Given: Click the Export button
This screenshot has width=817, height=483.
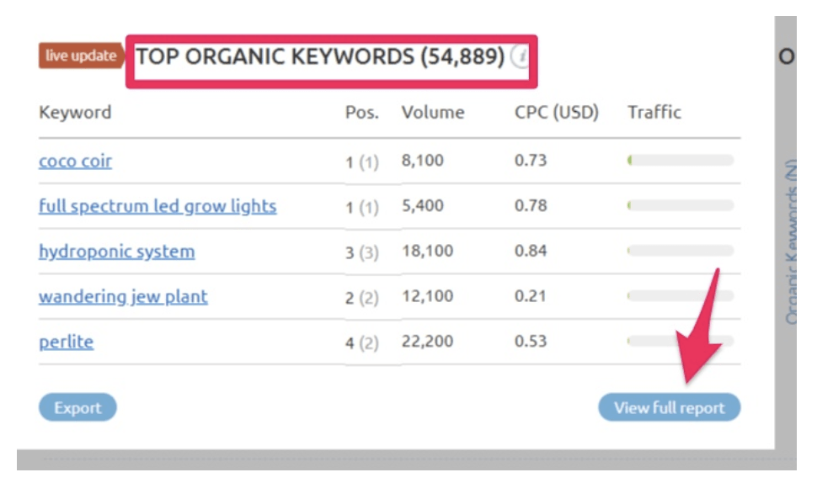Looking at the screenshot, I should click(x=77, y=408).
